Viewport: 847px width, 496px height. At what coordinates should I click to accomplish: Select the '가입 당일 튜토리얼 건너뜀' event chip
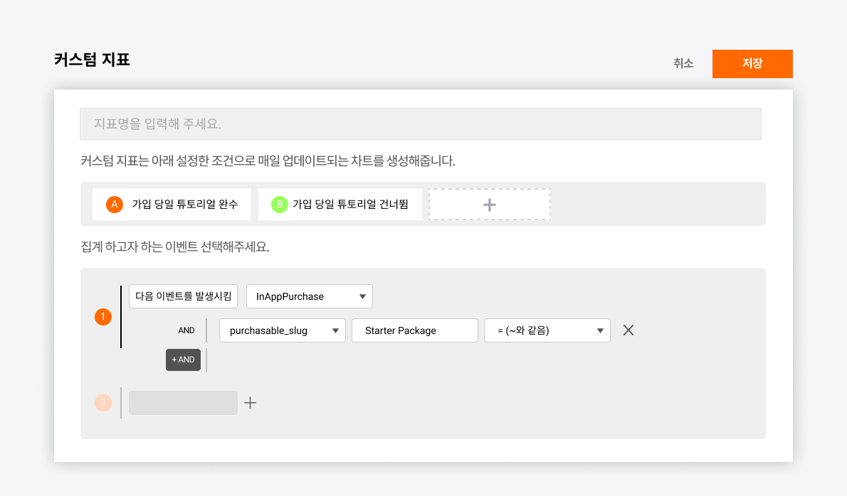pyautogui.click(x=340, y=204)
